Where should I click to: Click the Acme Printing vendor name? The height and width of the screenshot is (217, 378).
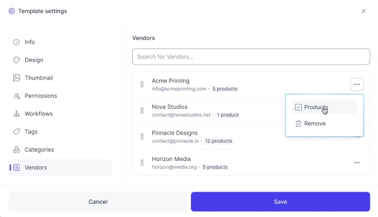tap(170, 81)
